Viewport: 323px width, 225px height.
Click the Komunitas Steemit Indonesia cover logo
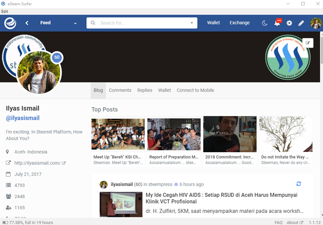[x=288, y=57]
